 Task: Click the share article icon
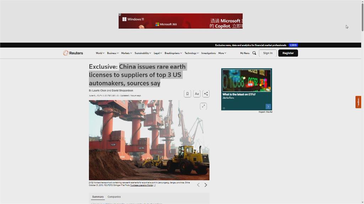click(206, 94)
